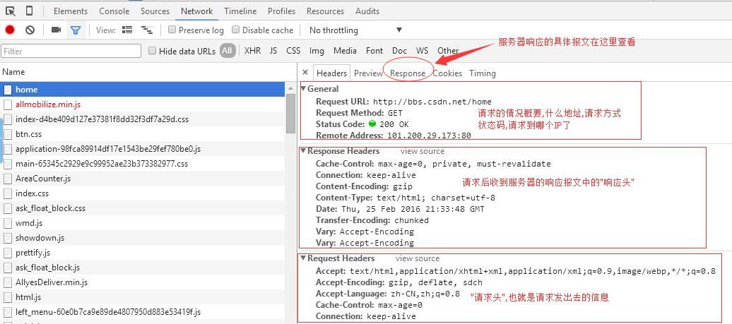Switch to the Timing detail tab
This screenshot has height=324, width=732.
coord(483,73)
